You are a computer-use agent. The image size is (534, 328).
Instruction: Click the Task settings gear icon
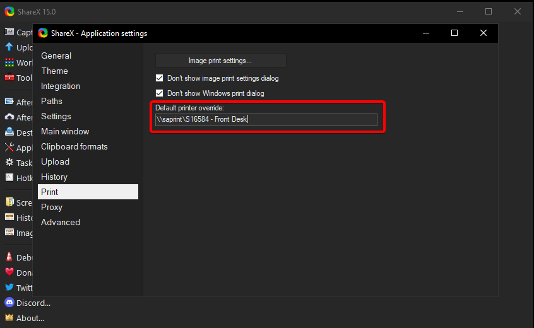9,162
